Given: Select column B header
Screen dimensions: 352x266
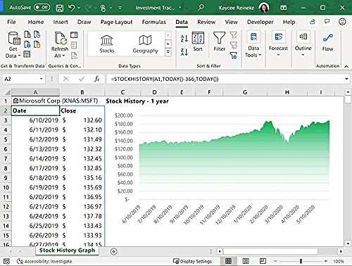Looking at the screenshot, I should [x=82, y=92].
